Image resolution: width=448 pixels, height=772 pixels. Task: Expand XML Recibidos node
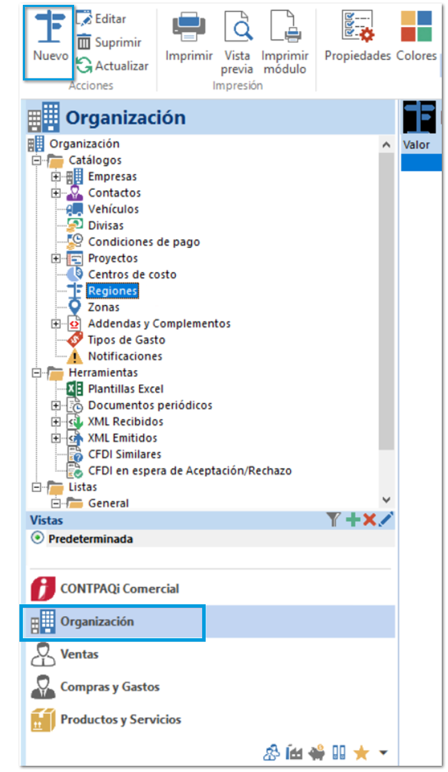click(56, 422)
